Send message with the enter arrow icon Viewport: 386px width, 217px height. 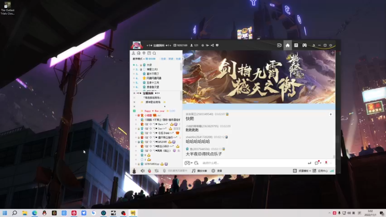tap(309, 163)
